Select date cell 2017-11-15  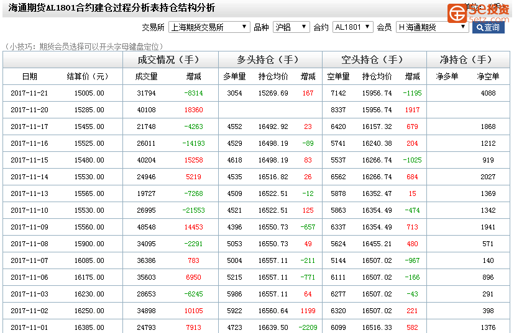coord(29,160)
